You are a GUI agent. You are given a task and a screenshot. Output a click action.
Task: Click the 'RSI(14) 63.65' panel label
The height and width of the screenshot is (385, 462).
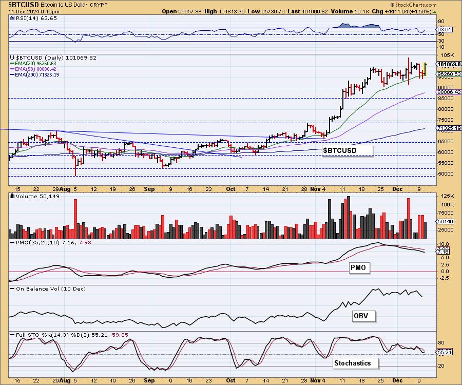coord(36,18)
